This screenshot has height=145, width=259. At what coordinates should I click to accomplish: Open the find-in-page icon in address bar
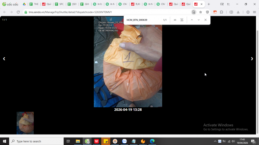pos(194,12)
